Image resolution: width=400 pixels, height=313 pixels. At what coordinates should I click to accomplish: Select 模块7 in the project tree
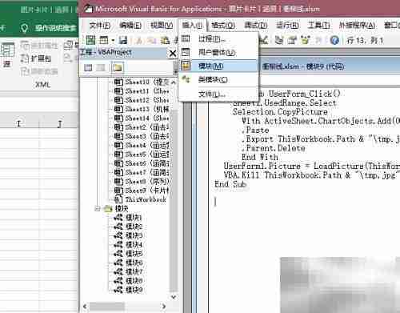[128, 271]
